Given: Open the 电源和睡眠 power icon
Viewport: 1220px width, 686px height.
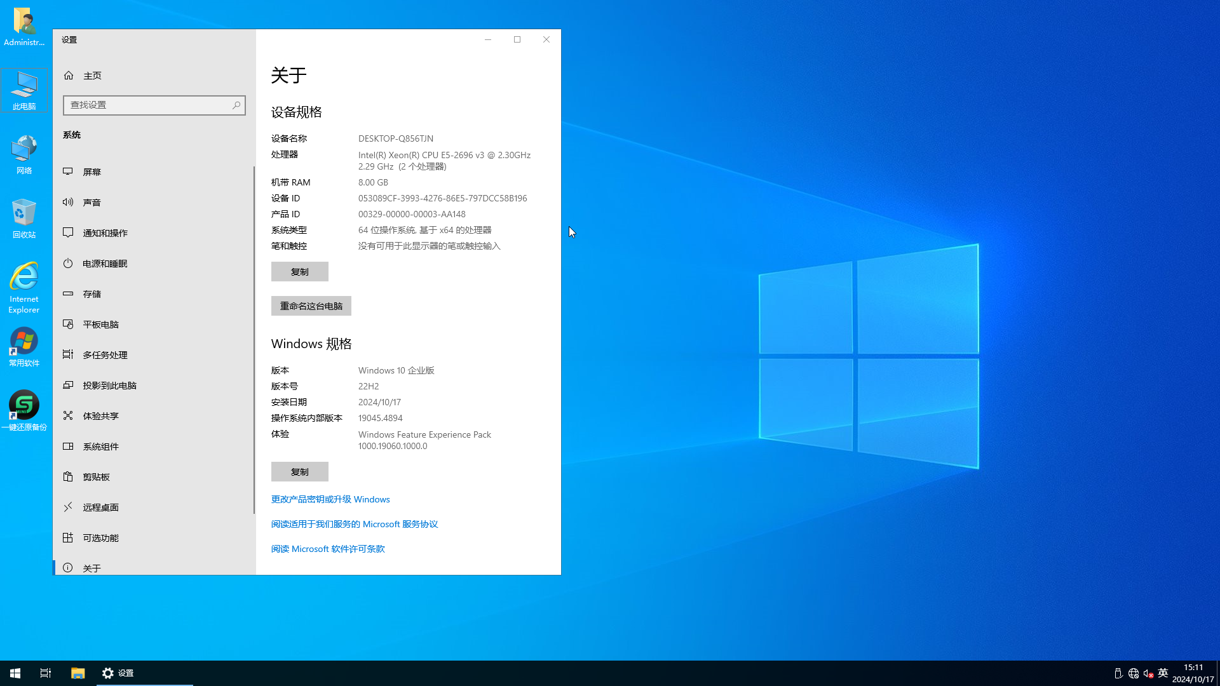Looking at the screenshot, I should tap(68, 263).
